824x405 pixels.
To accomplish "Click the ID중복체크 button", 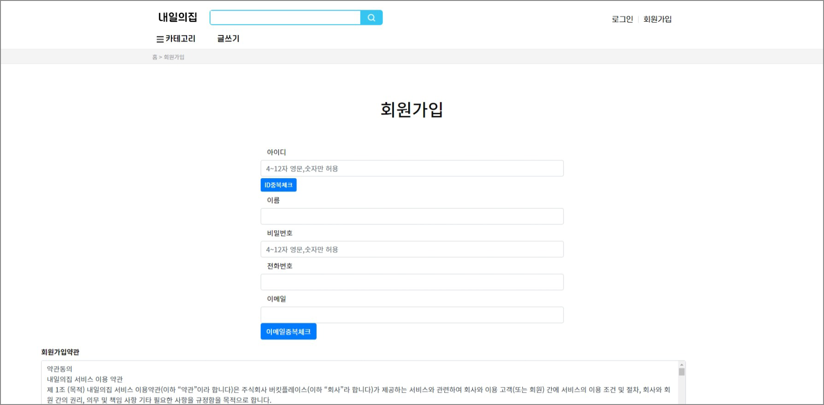I will click(x=278, y=185).
